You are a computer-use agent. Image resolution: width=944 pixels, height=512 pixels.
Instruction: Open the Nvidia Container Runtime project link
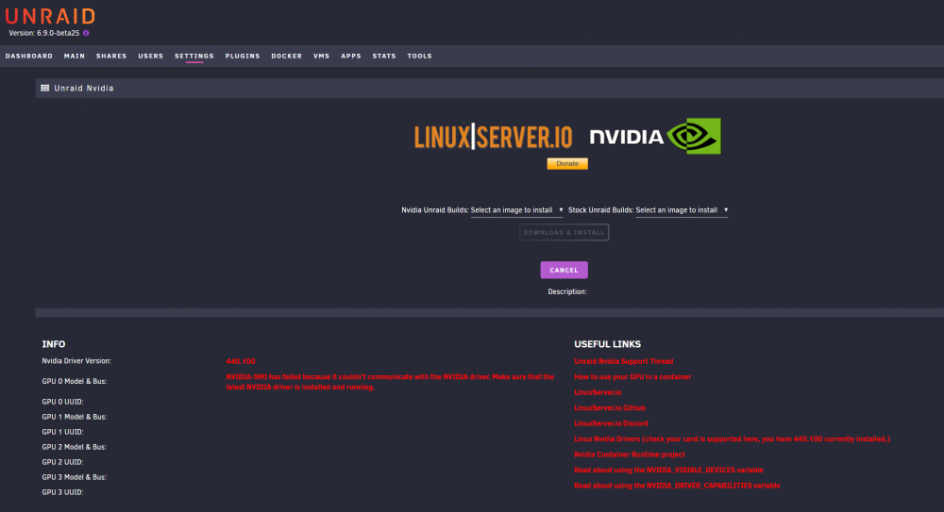pyautogui.click(x=629, y=454)
